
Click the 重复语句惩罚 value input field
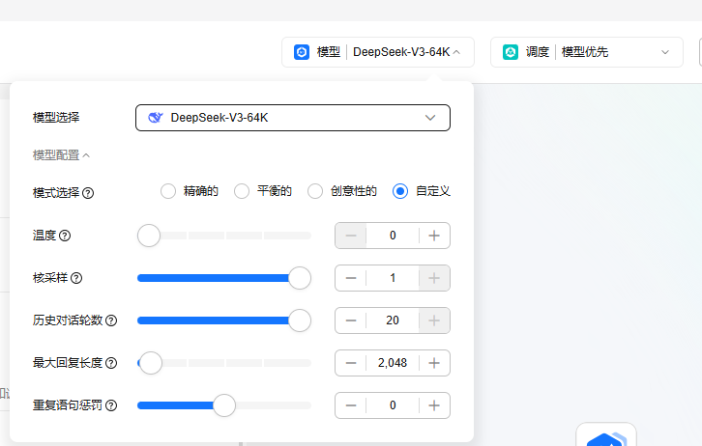[393, 405]
